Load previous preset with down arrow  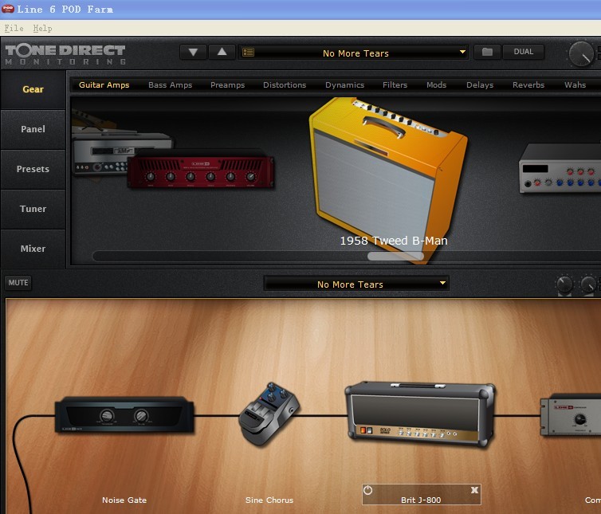pos(193,52)
